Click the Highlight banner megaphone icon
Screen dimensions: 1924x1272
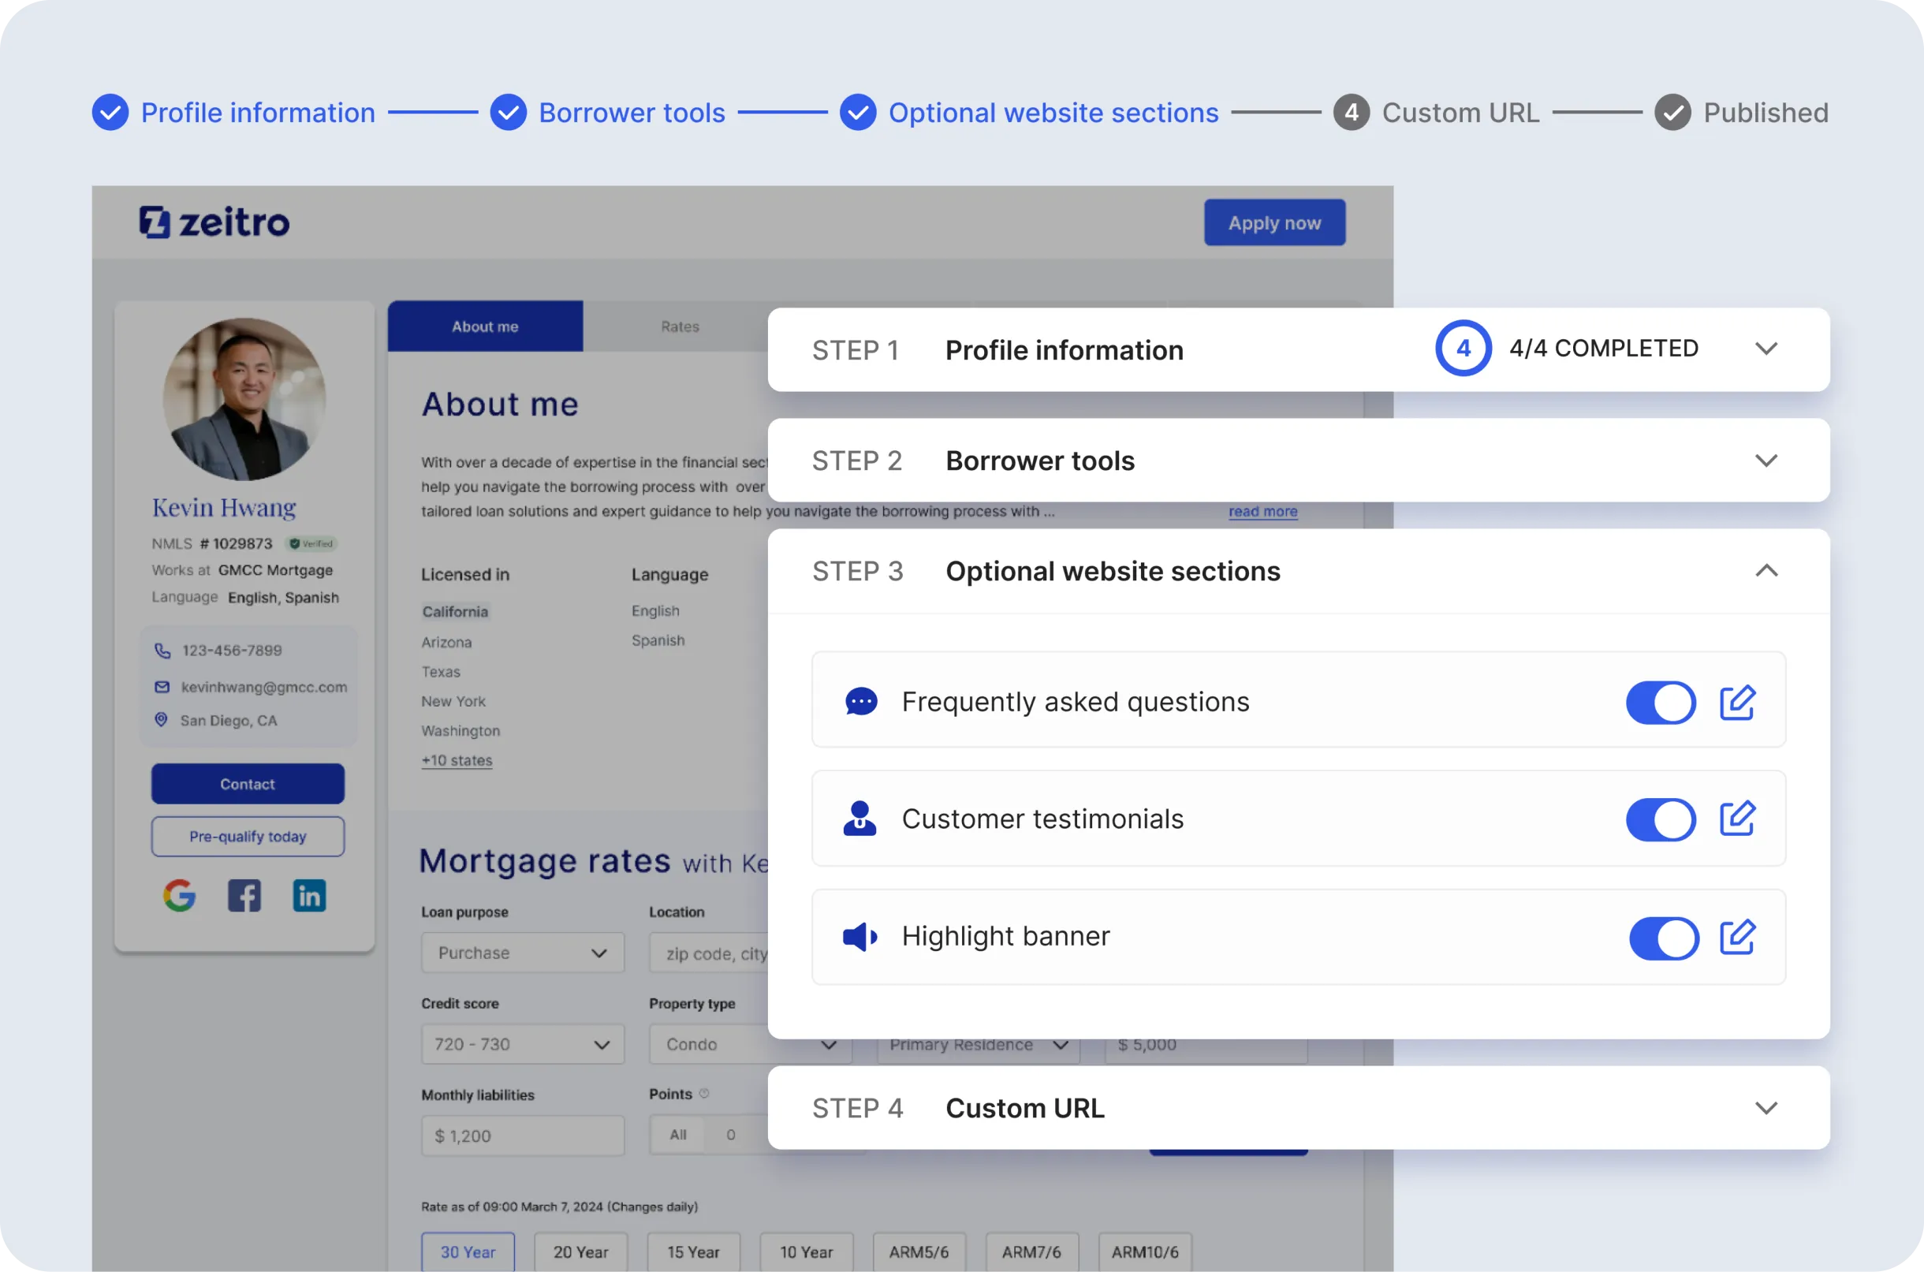coord(859,937)
